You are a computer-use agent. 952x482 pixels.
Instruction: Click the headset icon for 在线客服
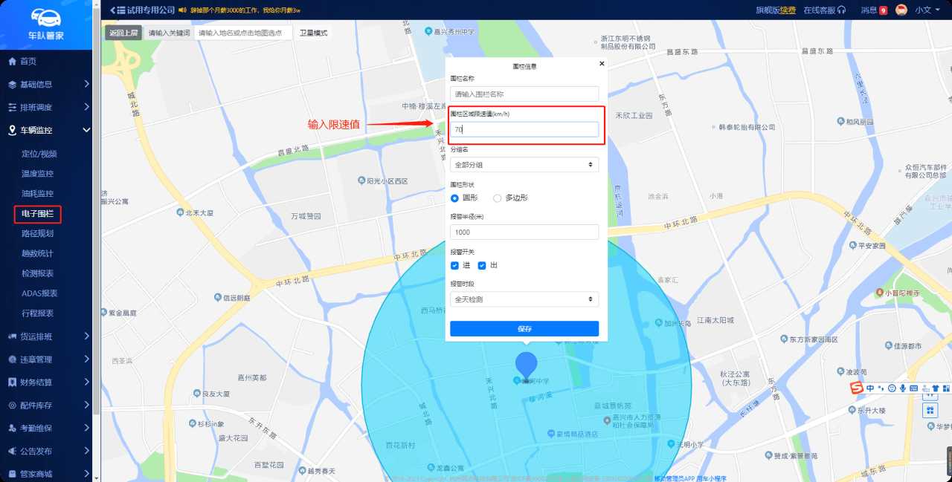[x=841, y=10]
